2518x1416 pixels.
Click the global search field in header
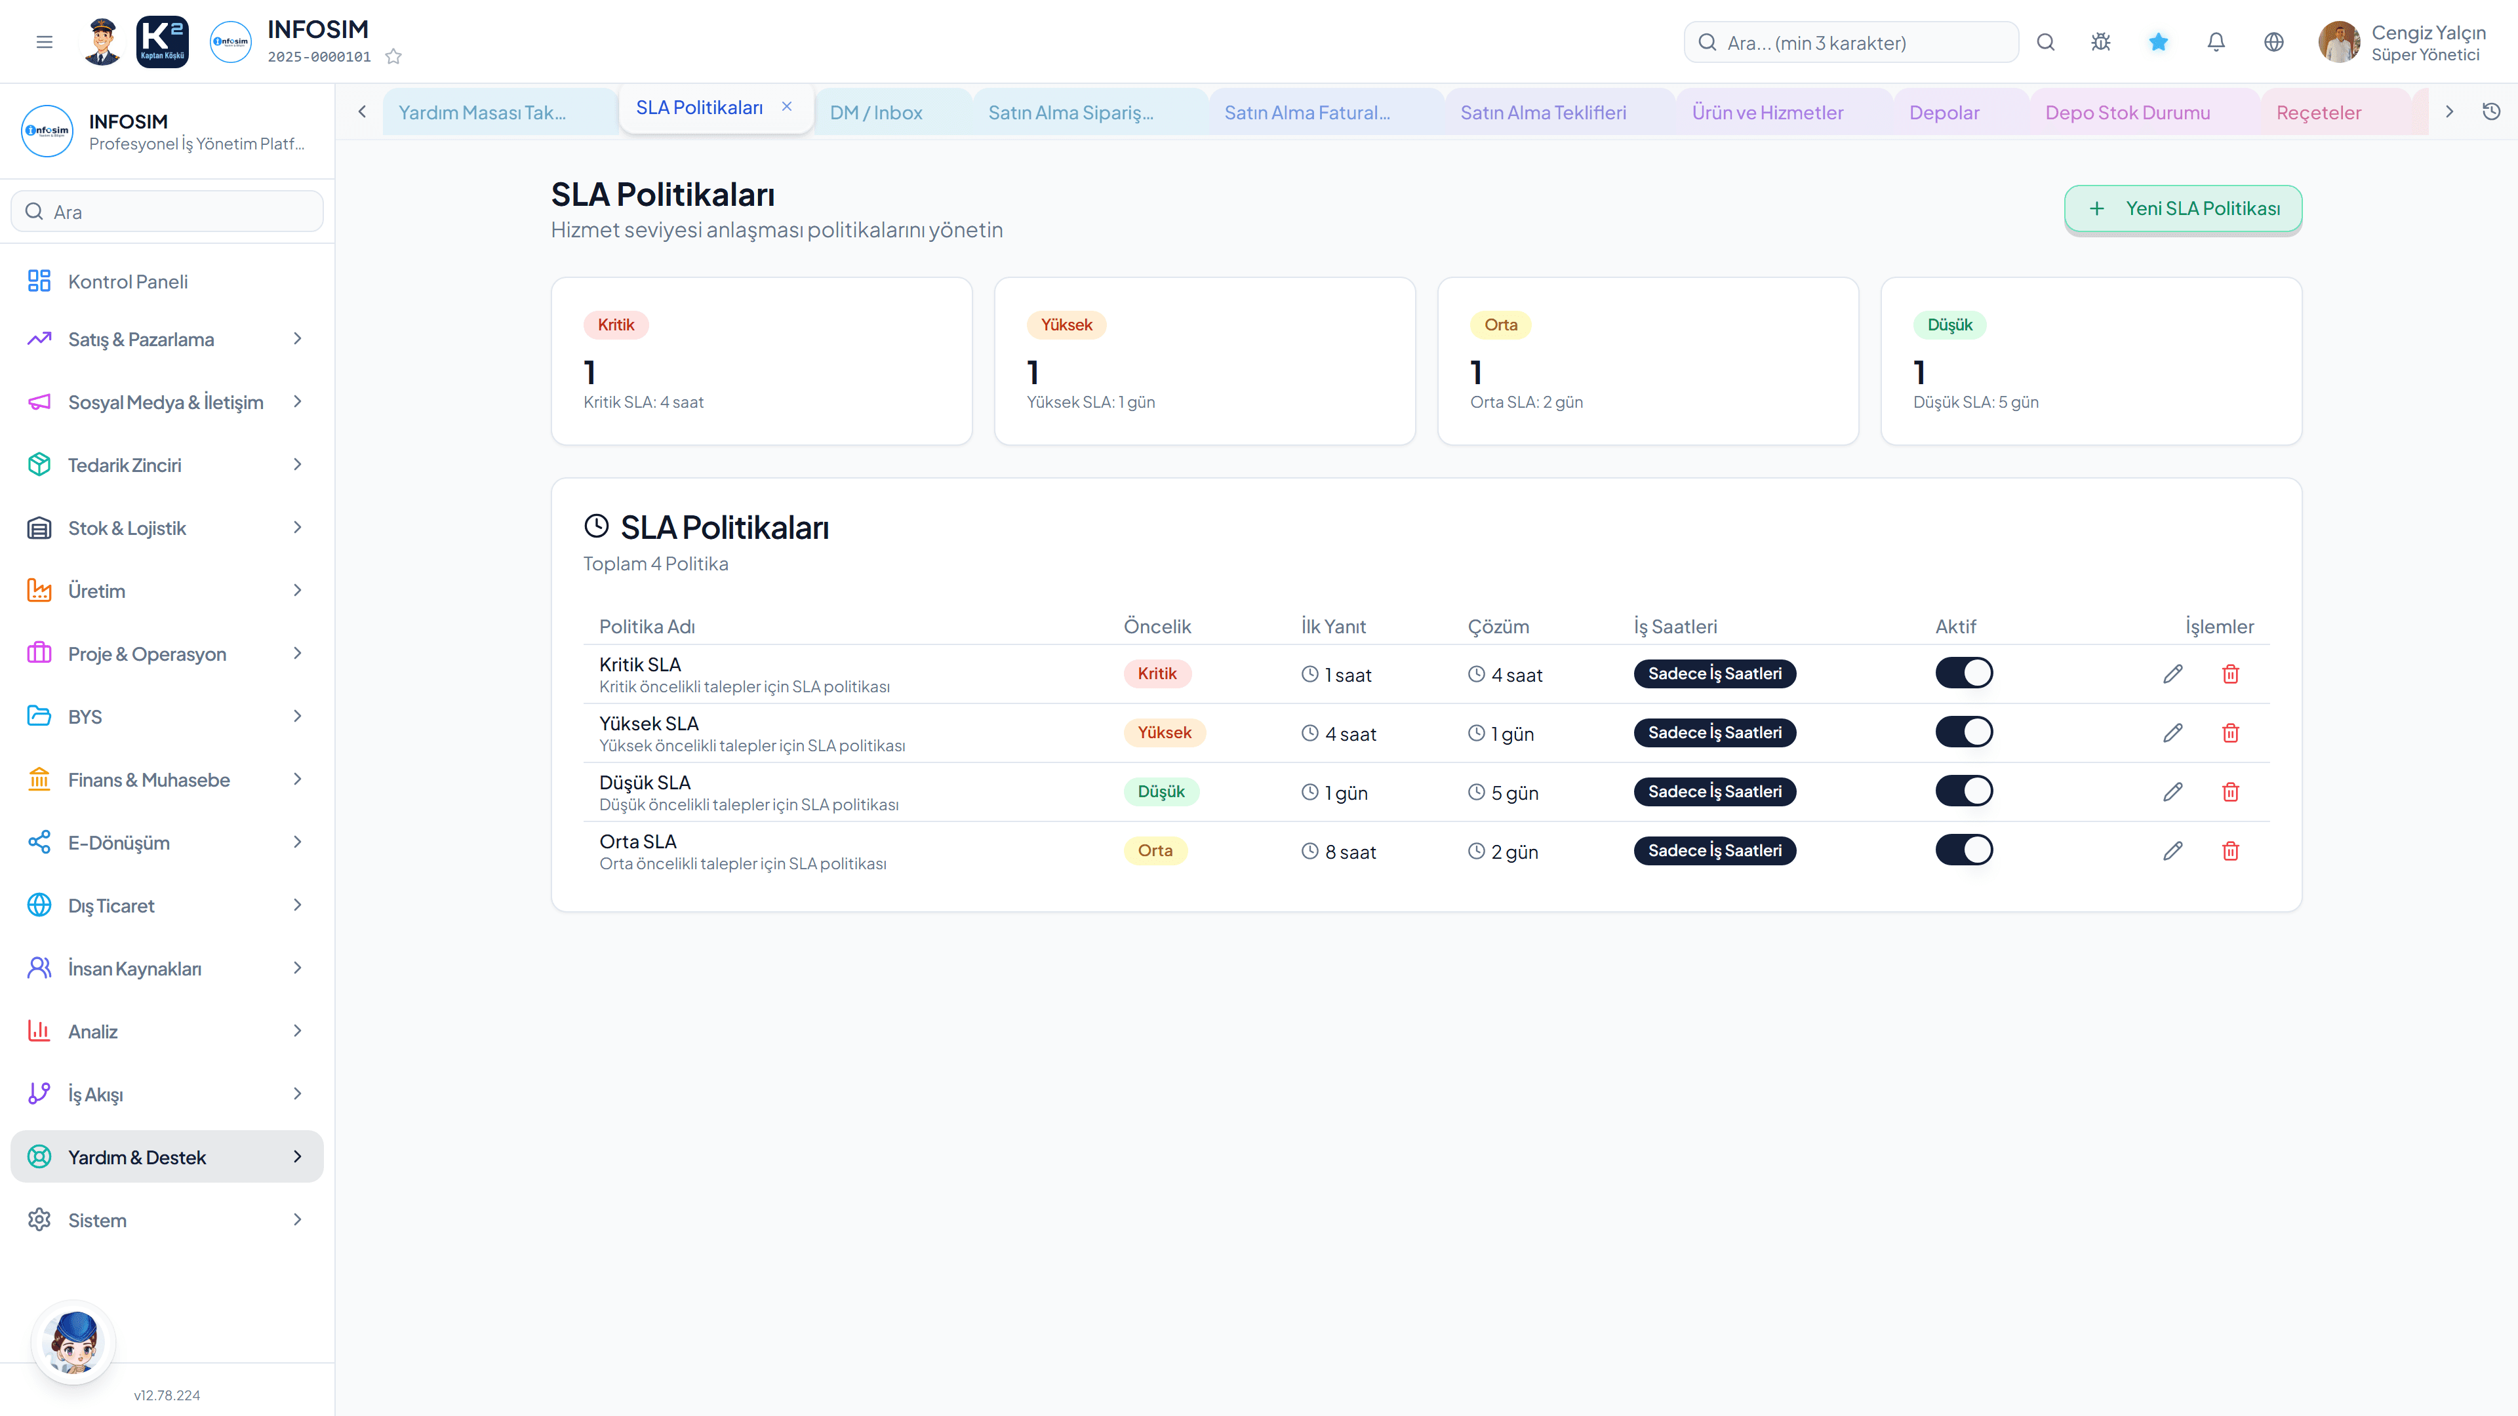click(1850, 42)
